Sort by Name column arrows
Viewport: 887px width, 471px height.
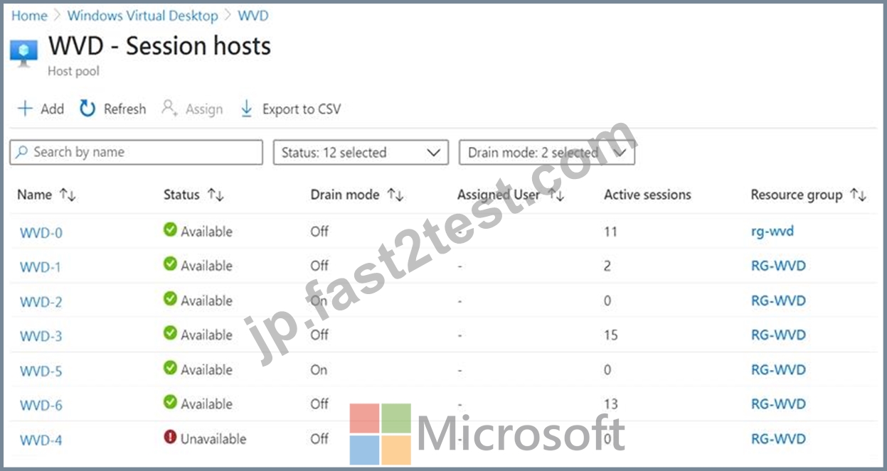[x=68, y=195]
